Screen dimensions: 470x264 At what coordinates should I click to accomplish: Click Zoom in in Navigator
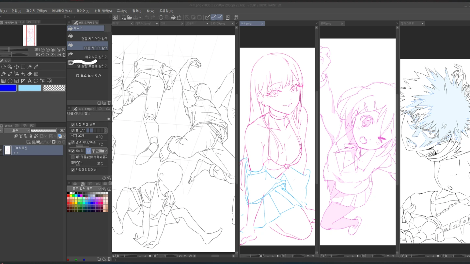[48, 50]
